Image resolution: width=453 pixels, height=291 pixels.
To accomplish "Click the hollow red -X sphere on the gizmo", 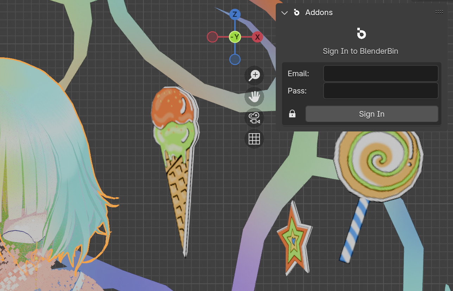I will click(212, 37).
